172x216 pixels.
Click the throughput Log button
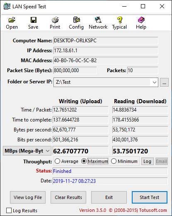point(148,161)
